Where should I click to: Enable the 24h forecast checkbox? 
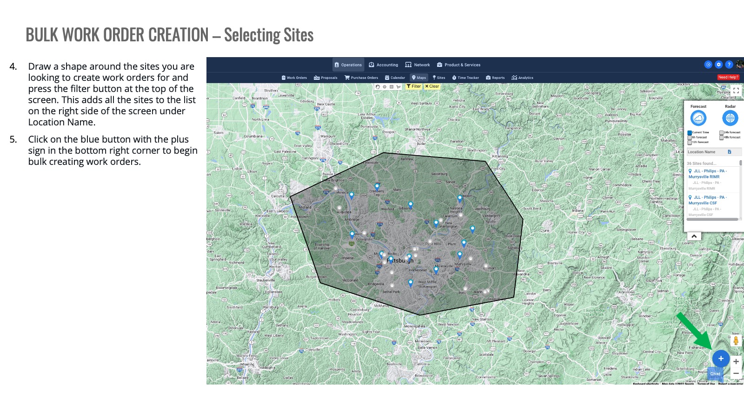pos(721,132)
